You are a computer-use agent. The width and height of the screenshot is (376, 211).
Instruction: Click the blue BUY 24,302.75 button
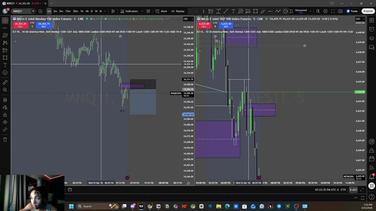click(44, 25)
